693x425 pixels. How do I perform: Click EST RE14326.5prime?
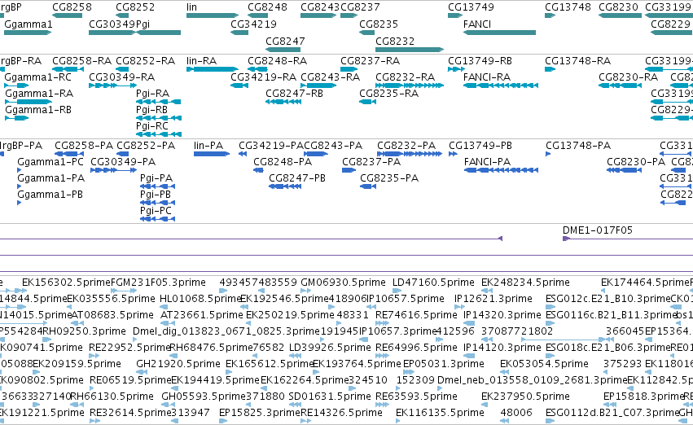[x=342, y=414]
